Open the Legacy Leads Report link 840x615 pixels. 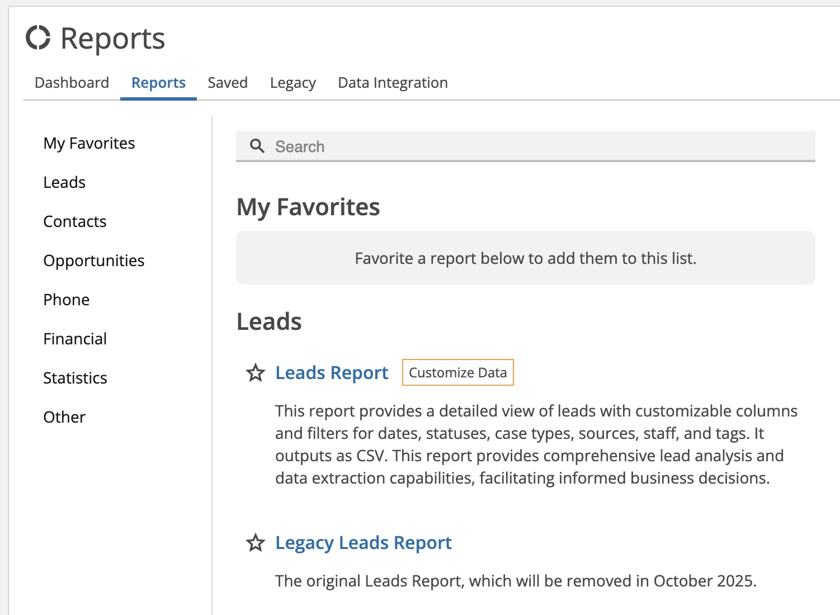364,543
